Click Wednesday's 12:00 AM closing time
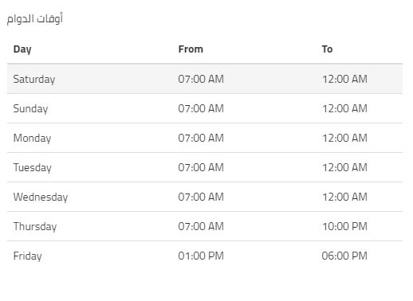 click(344, 197)
